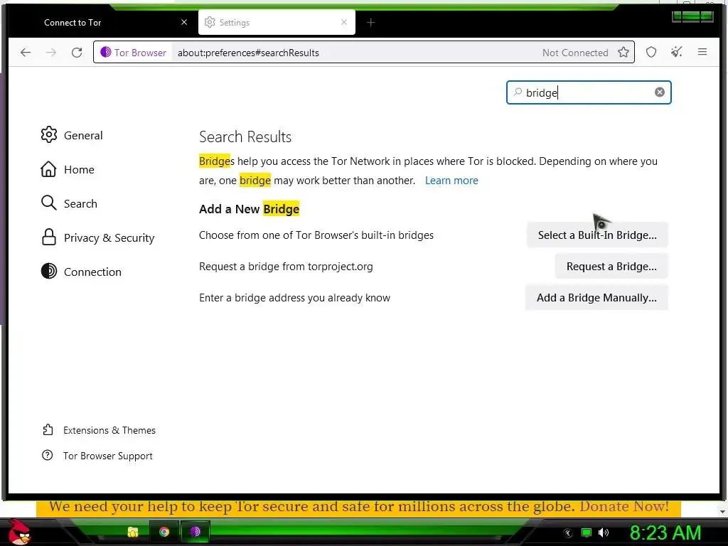Open the Angry Birds start menu icon
The width and height of the screenshot is (728, 546).
click(19, 532)
